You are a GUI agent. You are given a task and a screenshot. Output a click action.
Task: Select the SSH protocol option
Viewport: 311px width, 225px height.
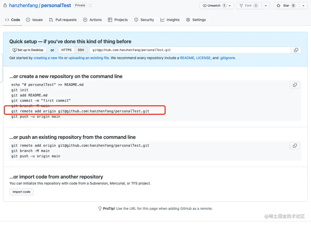point(81,50)
